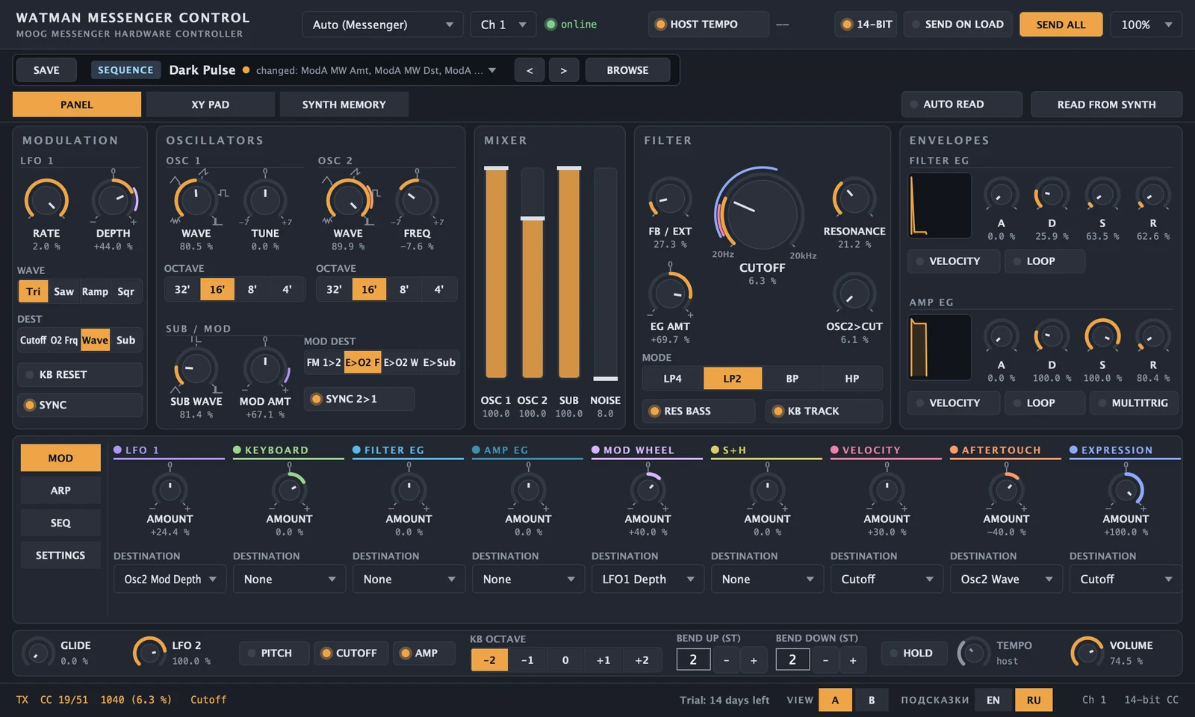This screenshot has width=1195, height=717.
Task: Click the Filter EG decay knob
Action: point(1052,196)
